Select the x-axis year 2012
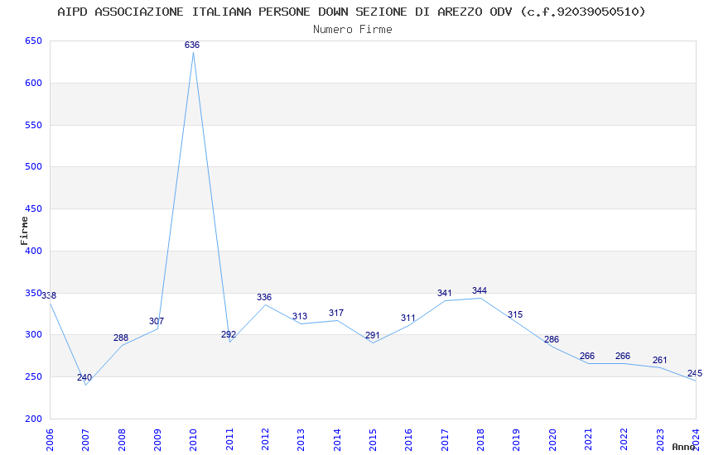This screenshot has height=455, width=704. coord(265,439)
